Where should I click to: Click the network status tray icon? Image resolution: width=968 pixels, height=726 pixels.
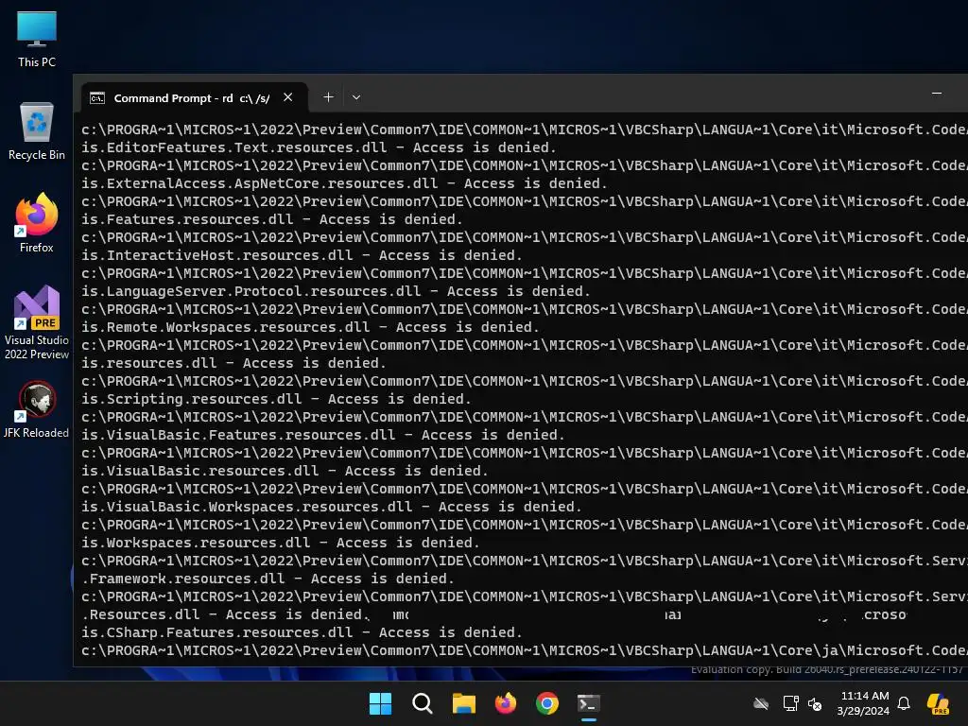click(x=791, y=703)
